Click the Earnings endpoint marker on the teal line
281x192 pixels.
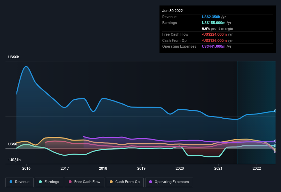275,145
